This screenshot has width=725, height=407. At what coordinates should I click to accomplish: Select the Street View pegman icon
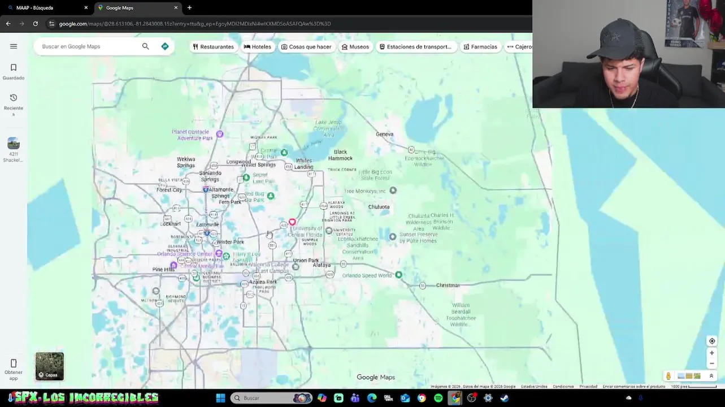(668, 376)
